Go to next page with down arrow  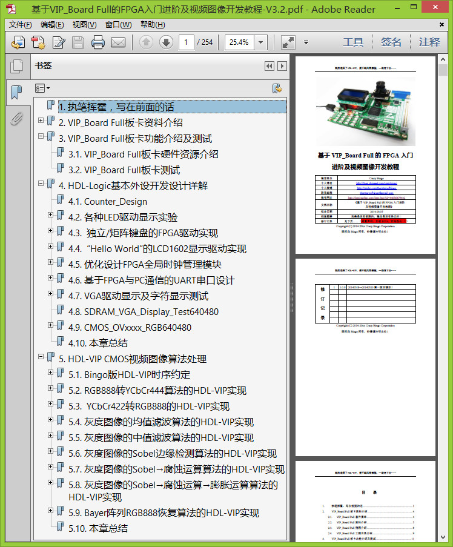(166, 42)
